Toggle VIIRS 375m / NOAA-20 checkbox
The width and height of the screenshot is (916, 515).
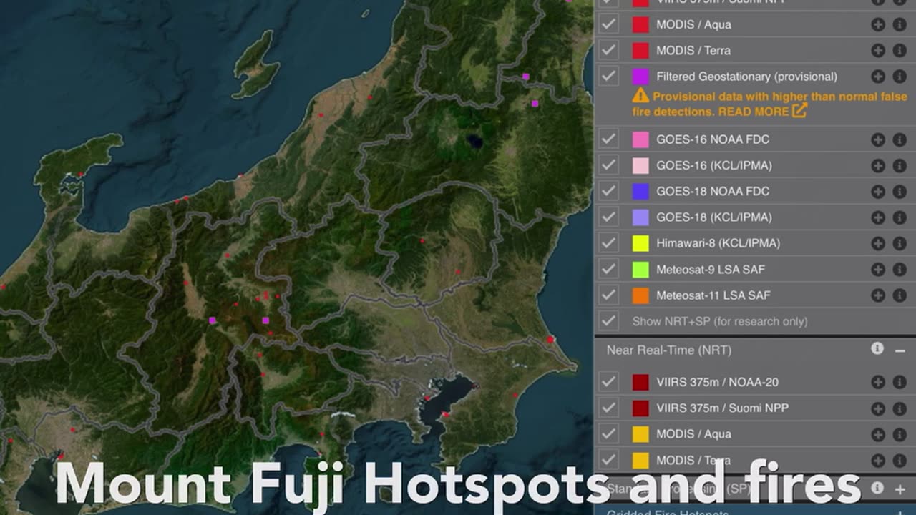[x=608, y=382]
